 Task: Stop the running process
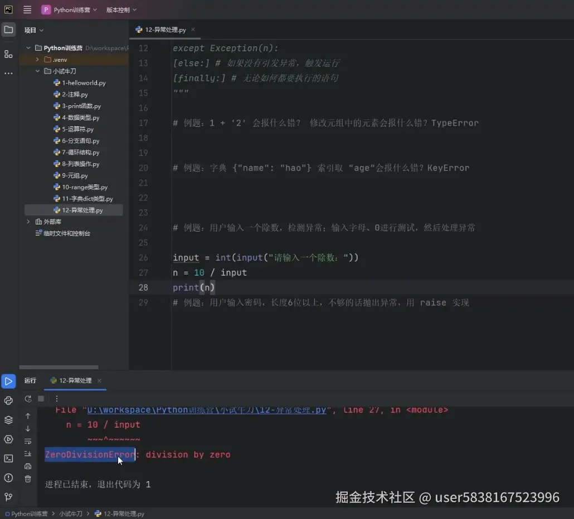(x=41, y=399)
